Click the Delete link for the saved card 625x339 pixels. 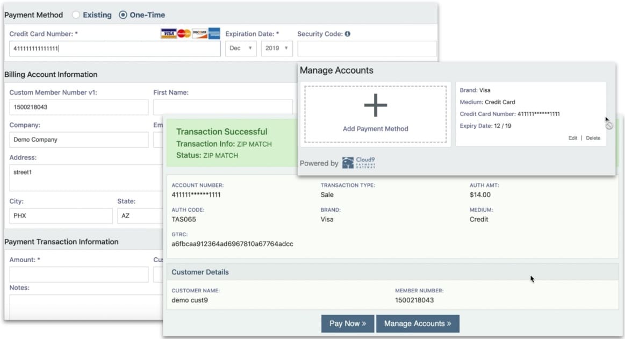click(593, 138)
